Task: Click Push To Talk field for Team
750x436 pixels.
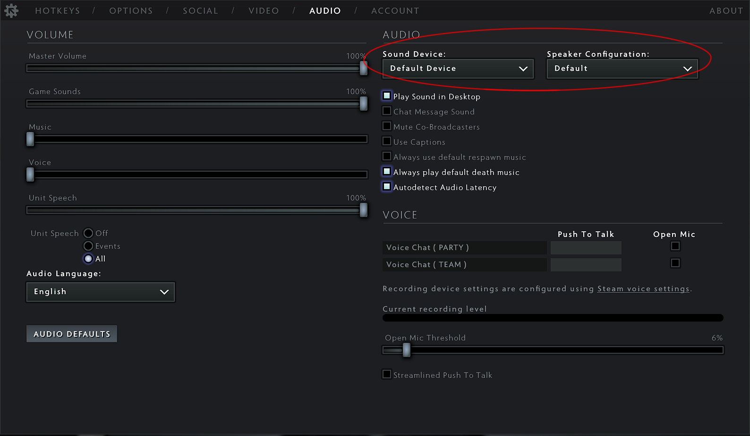Action: point(586,265)
